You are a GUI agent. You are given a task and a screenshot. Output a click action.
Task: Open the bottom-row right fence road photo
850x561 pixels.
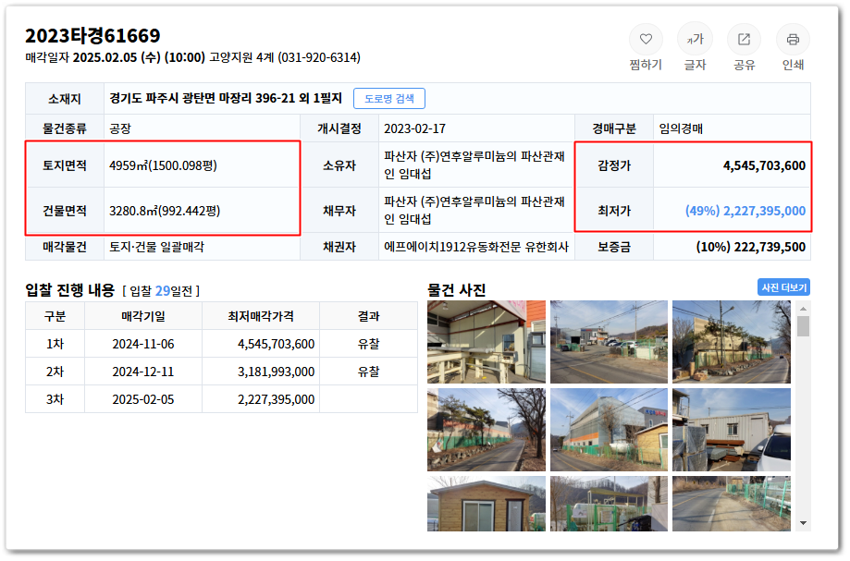point(732,504)
